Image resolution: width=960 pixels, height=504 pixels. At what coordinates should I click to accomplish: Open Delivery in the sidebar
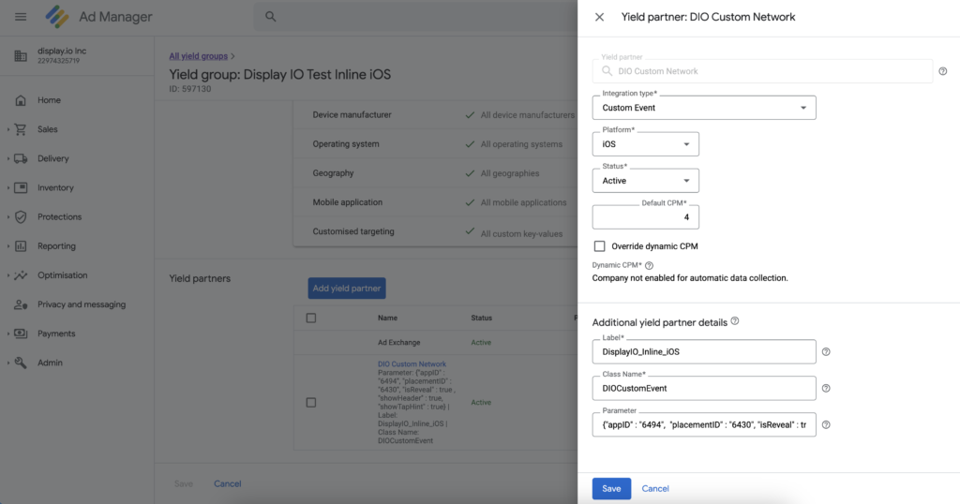(x=53, y=158)
